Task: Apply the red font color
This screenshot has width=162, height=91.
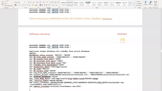Action: point(36,5)
